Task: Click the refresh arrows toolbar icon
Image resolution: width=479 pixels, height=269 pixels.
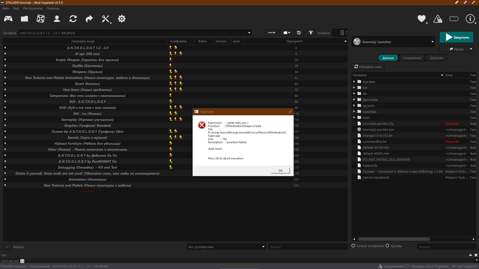Action: click(73, 19)
